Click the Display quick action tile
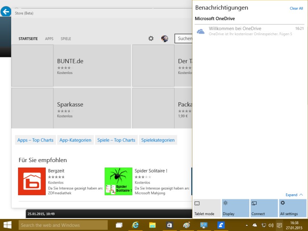Viewport: 308px width, 231px height. (x=236, y=208)
